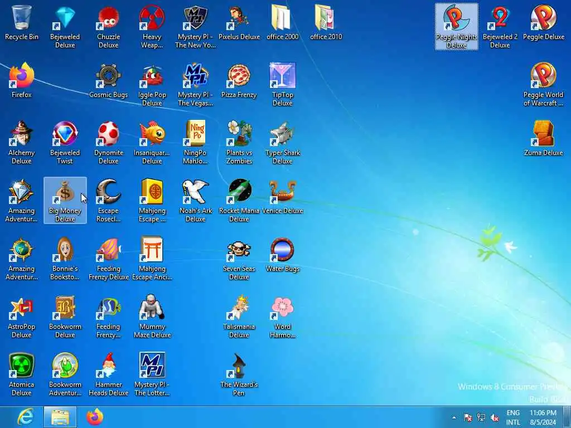Select Iggle Pop Deluxe shortcut
Screen dimensions: 571x428
[152, 85]
